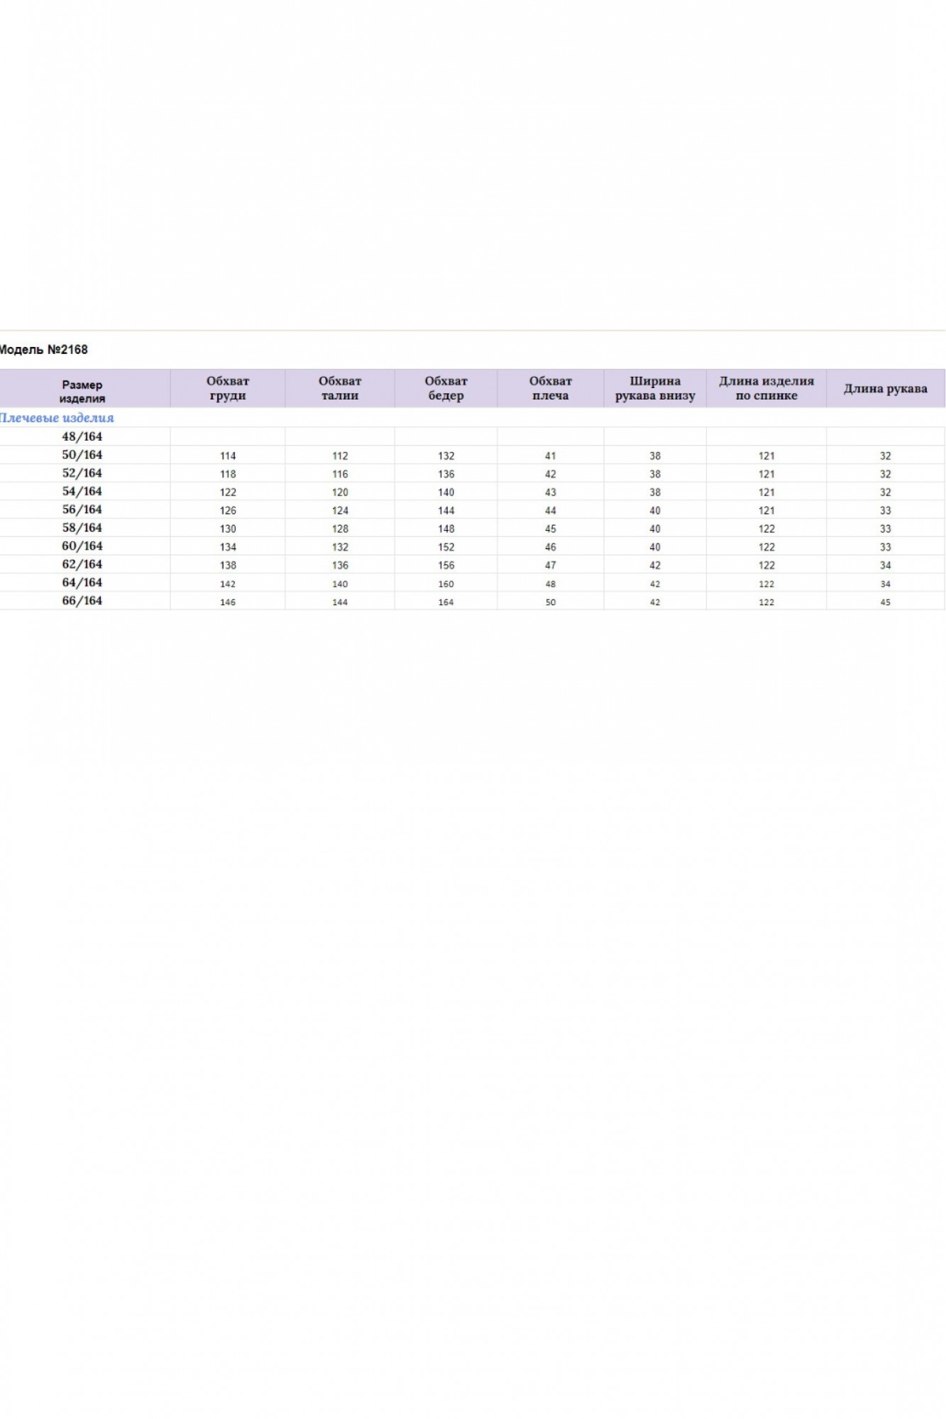Click the Плечевые изделия section heading
The image size is (946, 1419).
(x=57, y=418)
